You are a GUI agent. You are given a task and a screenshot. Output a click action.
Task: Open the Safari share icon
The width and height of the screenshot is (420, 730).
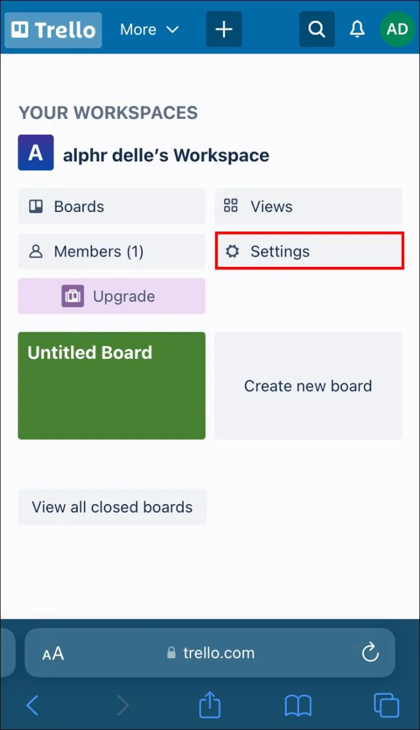(210, 705)
